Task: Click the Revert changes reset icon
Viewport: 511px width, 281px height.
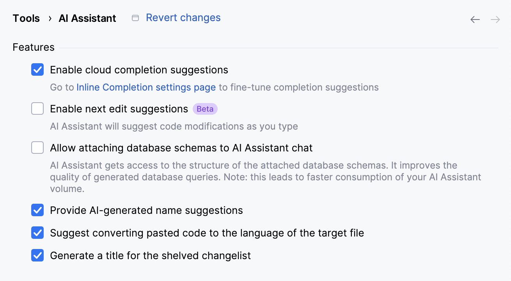Action: click(x=135, y=18)
